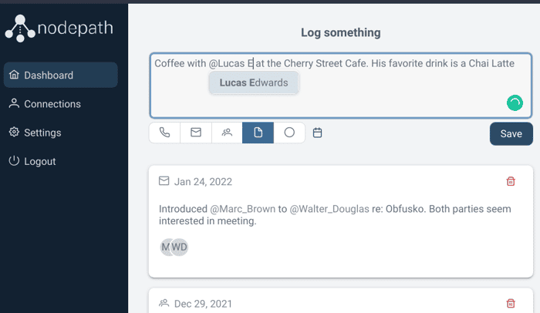Choose Lucas Edwards from mention suggestions
540x313 pixels.
254,82
